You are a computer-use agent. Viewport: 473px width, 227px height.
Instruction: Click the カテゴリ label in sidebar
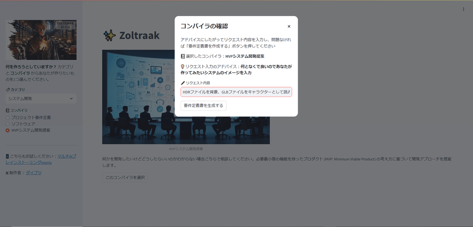point(16,89)
